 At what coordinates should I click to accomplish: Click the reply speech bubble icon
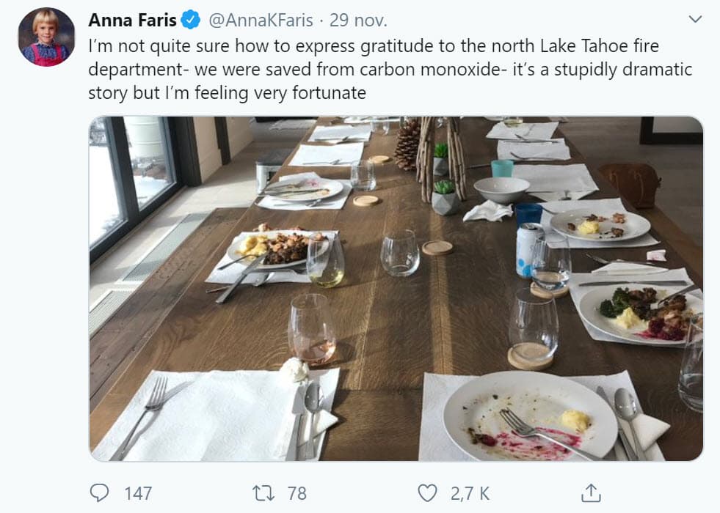coord(100,492)
